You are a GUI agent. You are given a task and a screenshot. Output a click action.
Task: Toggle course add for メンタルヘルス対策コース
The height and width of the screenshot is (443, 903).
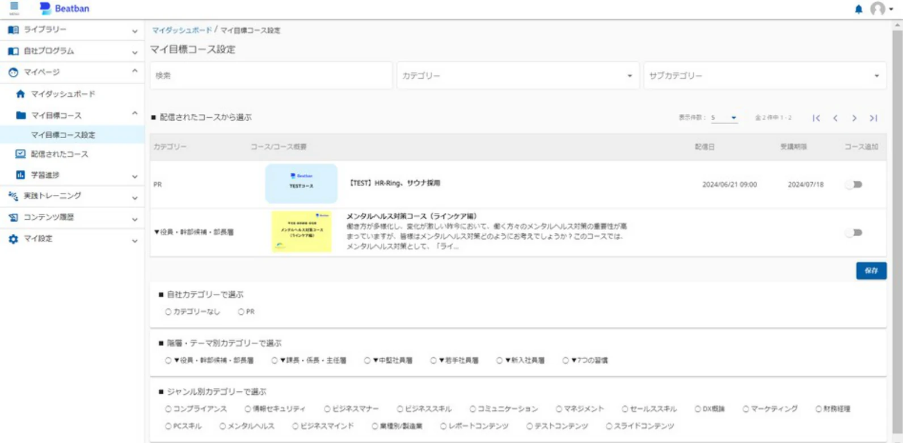[854, 233]
